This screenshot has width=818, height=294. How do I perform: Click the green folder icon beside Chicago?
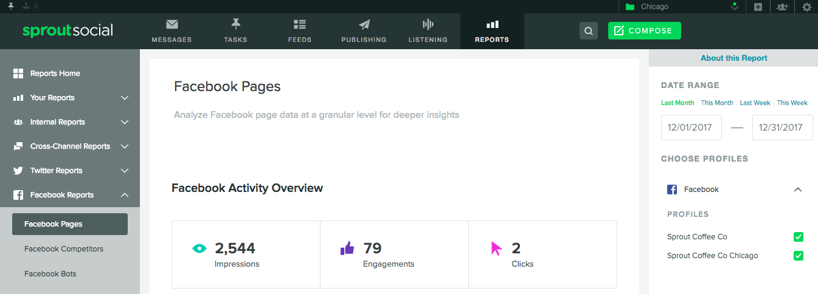[x=629, y=7]
